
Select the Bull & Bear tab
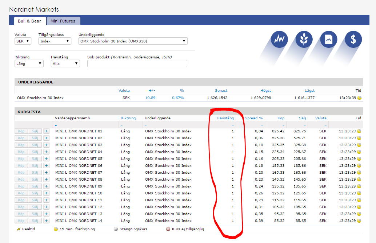click(29, 21)
